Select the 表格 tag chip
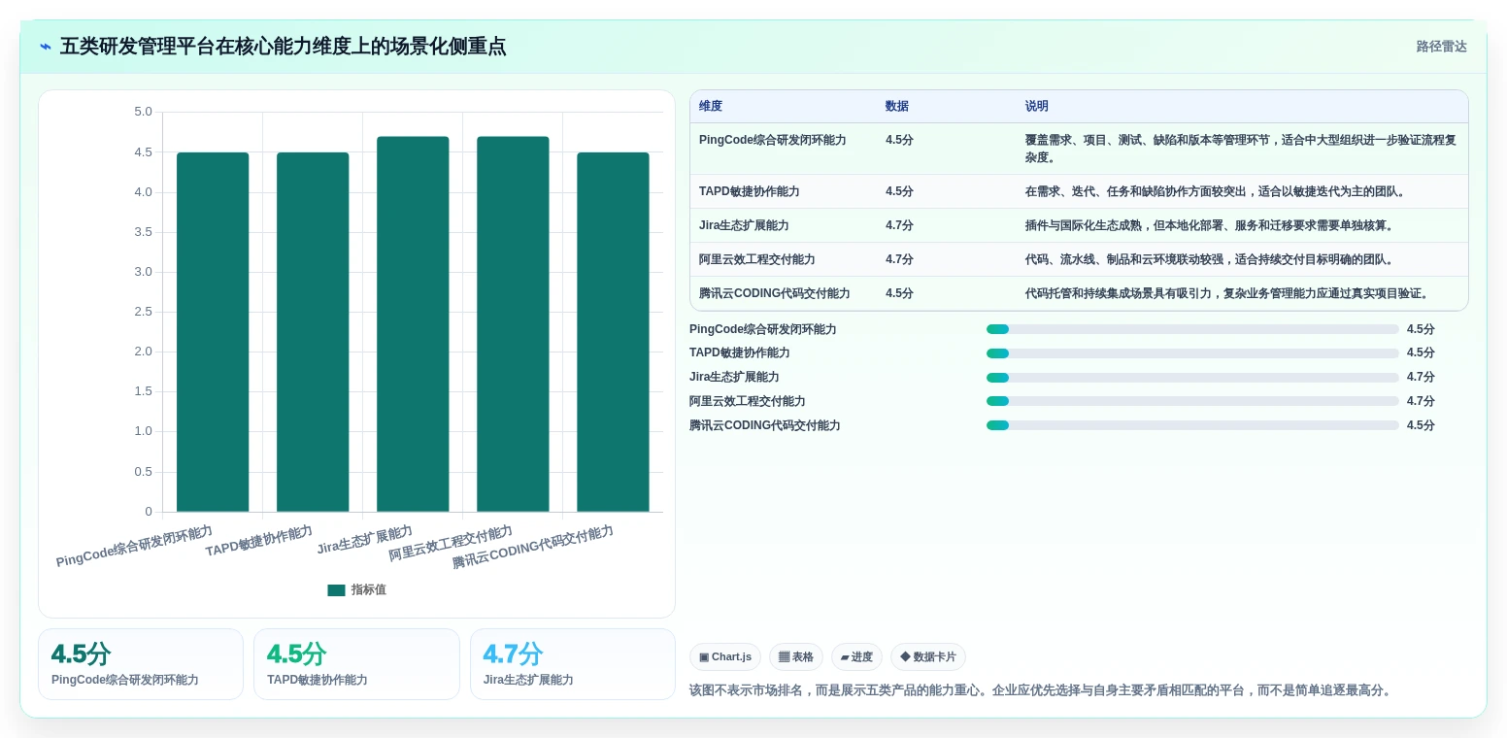 click(x=795, y=657)
